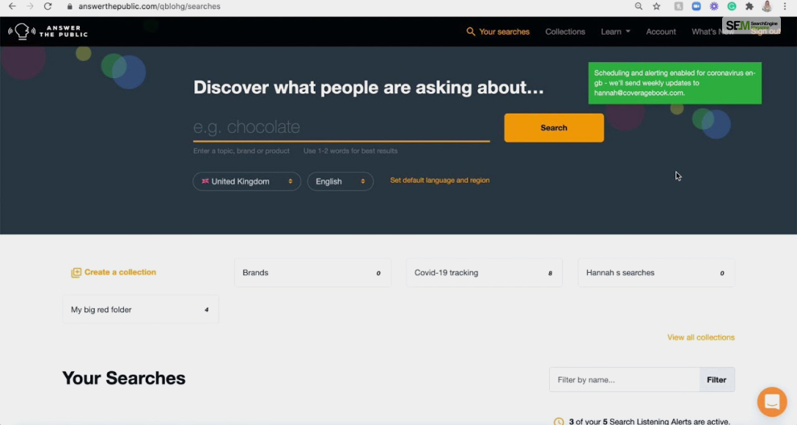This screenshot has width=797, height=425.
Task: Click Create a collection link
Action: (114, 273)
